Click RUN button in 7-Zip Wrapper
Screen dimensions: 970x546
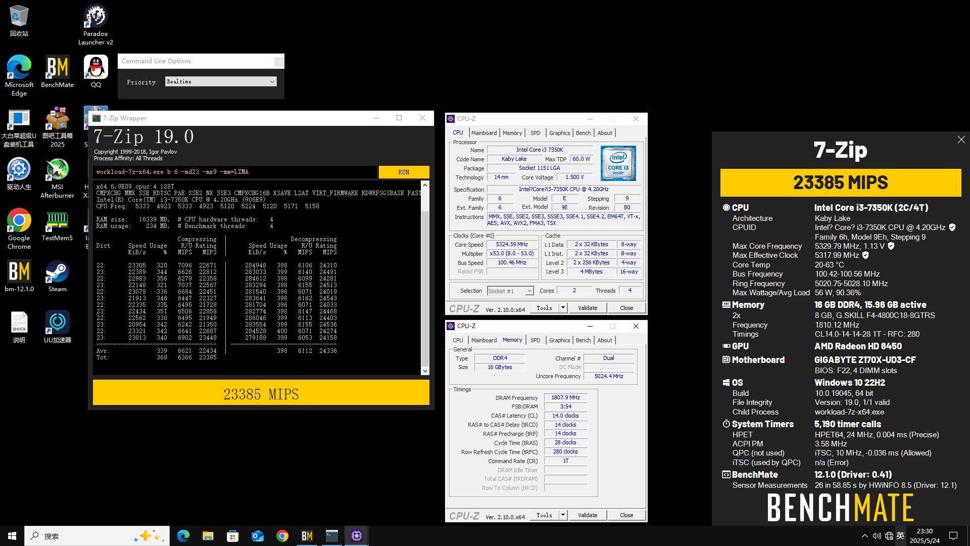[x=404, y=172]
